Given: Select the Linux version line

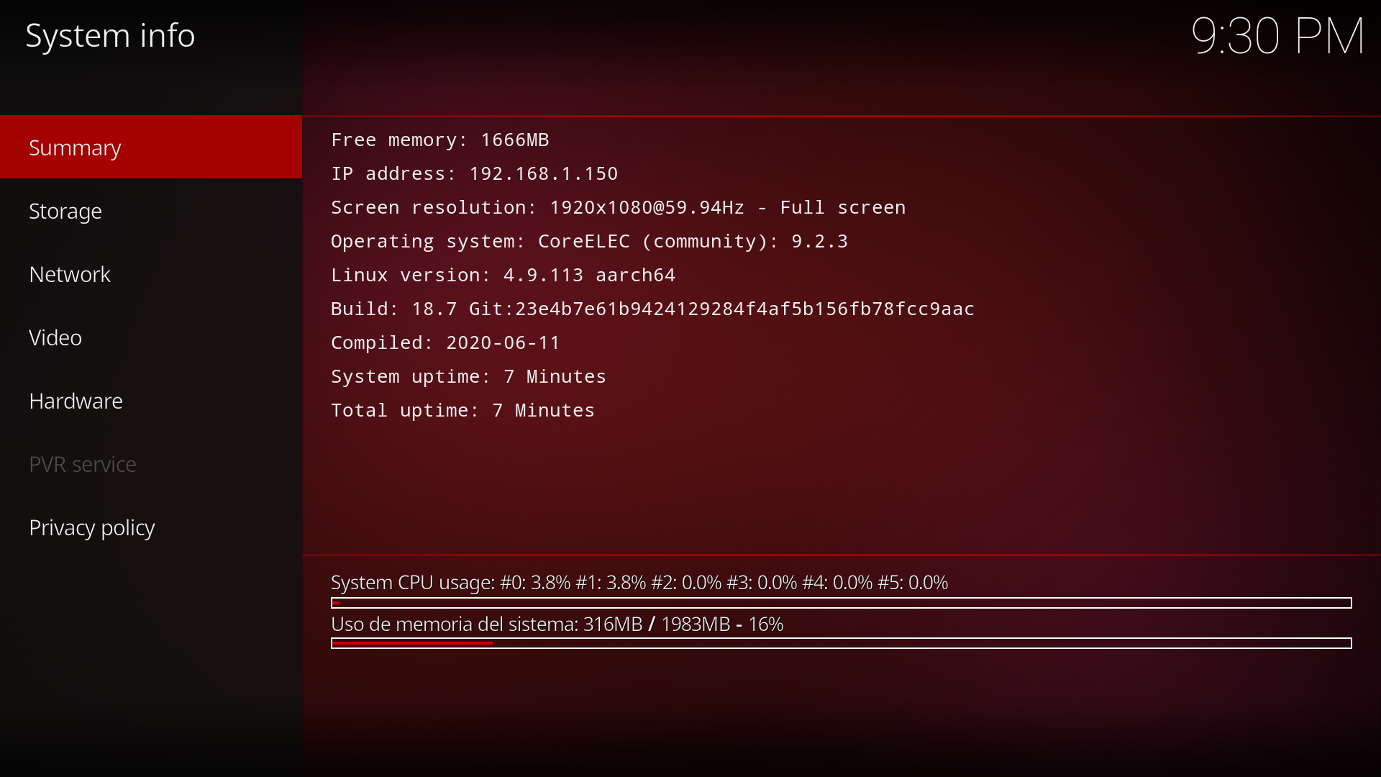Looking at the screenshot, I should click(x=503, y=275).
